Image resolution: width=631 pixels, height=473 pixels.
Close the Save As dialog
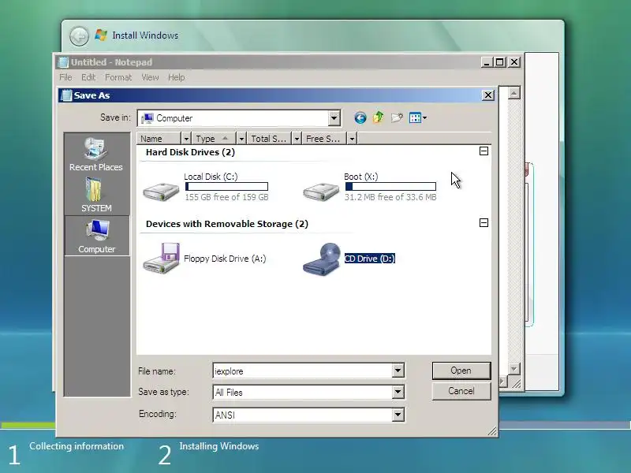click(488, 95)
